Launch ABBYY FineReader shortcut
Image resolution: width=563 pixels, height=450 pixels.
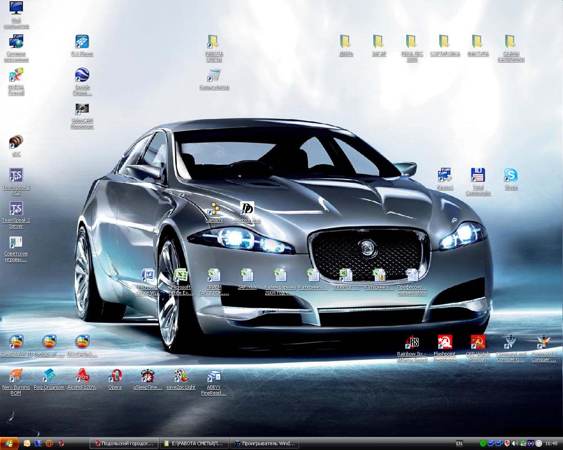point(214,376)
